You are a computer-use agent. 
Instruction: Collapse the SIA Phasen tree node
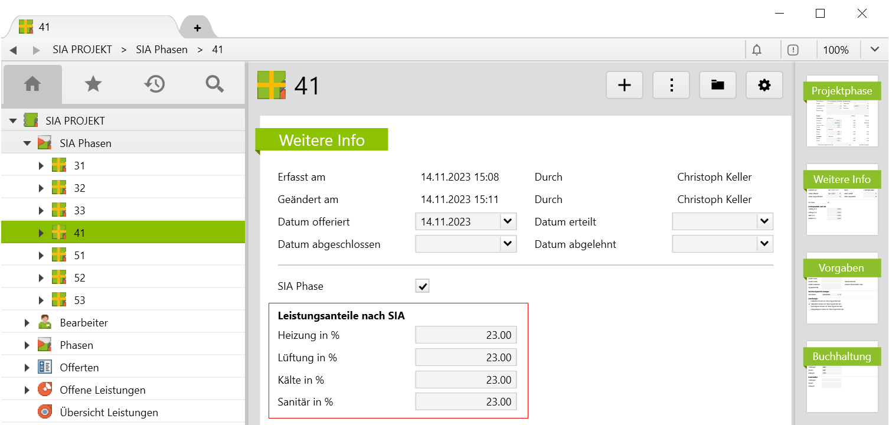[27, 143]
